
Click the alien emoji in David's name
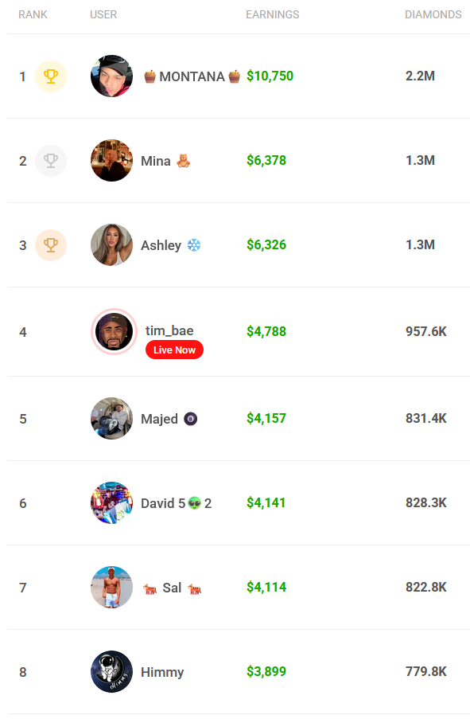coord(195,503)
